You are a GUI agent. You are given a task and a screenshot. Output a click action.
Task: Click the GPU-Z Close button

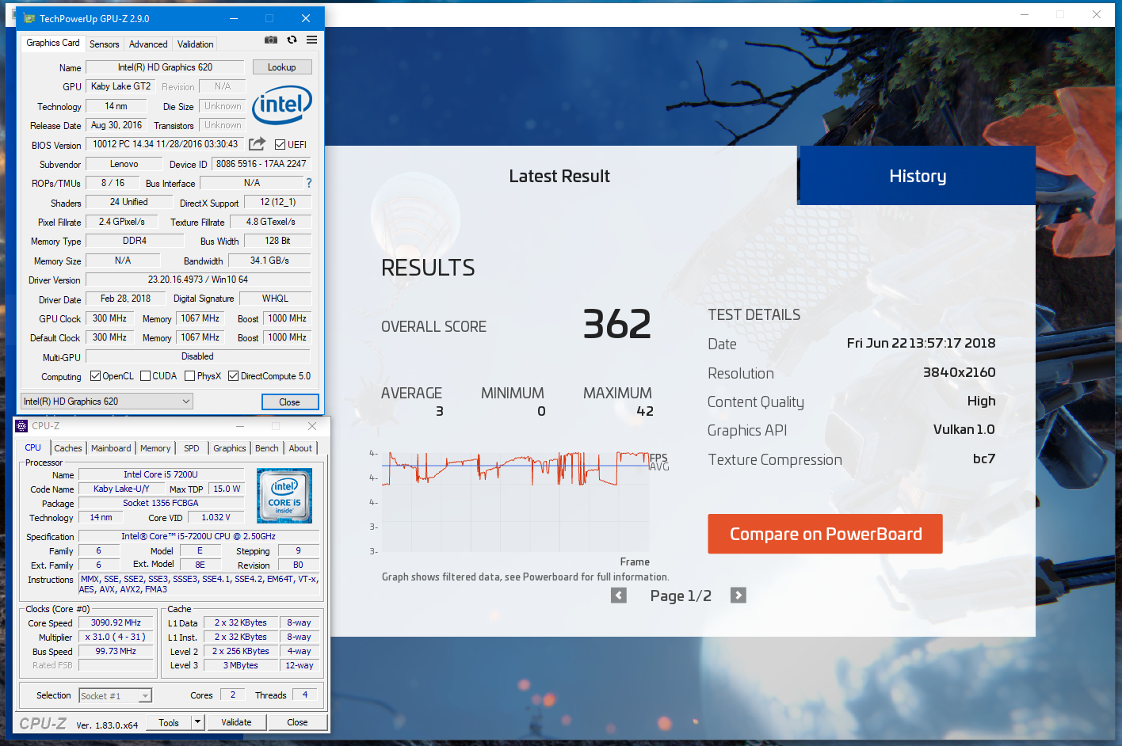coord(290,402)
